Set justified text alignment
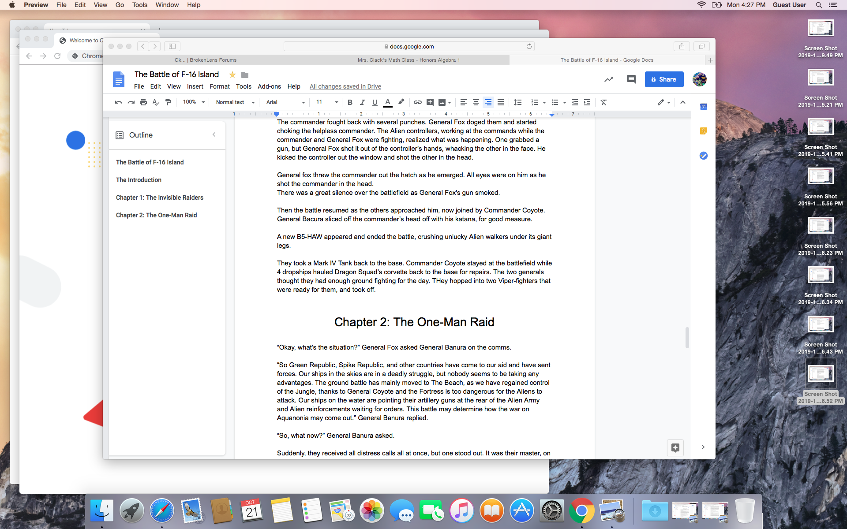The height and width of the screenshot is (529, 847). 501,102
